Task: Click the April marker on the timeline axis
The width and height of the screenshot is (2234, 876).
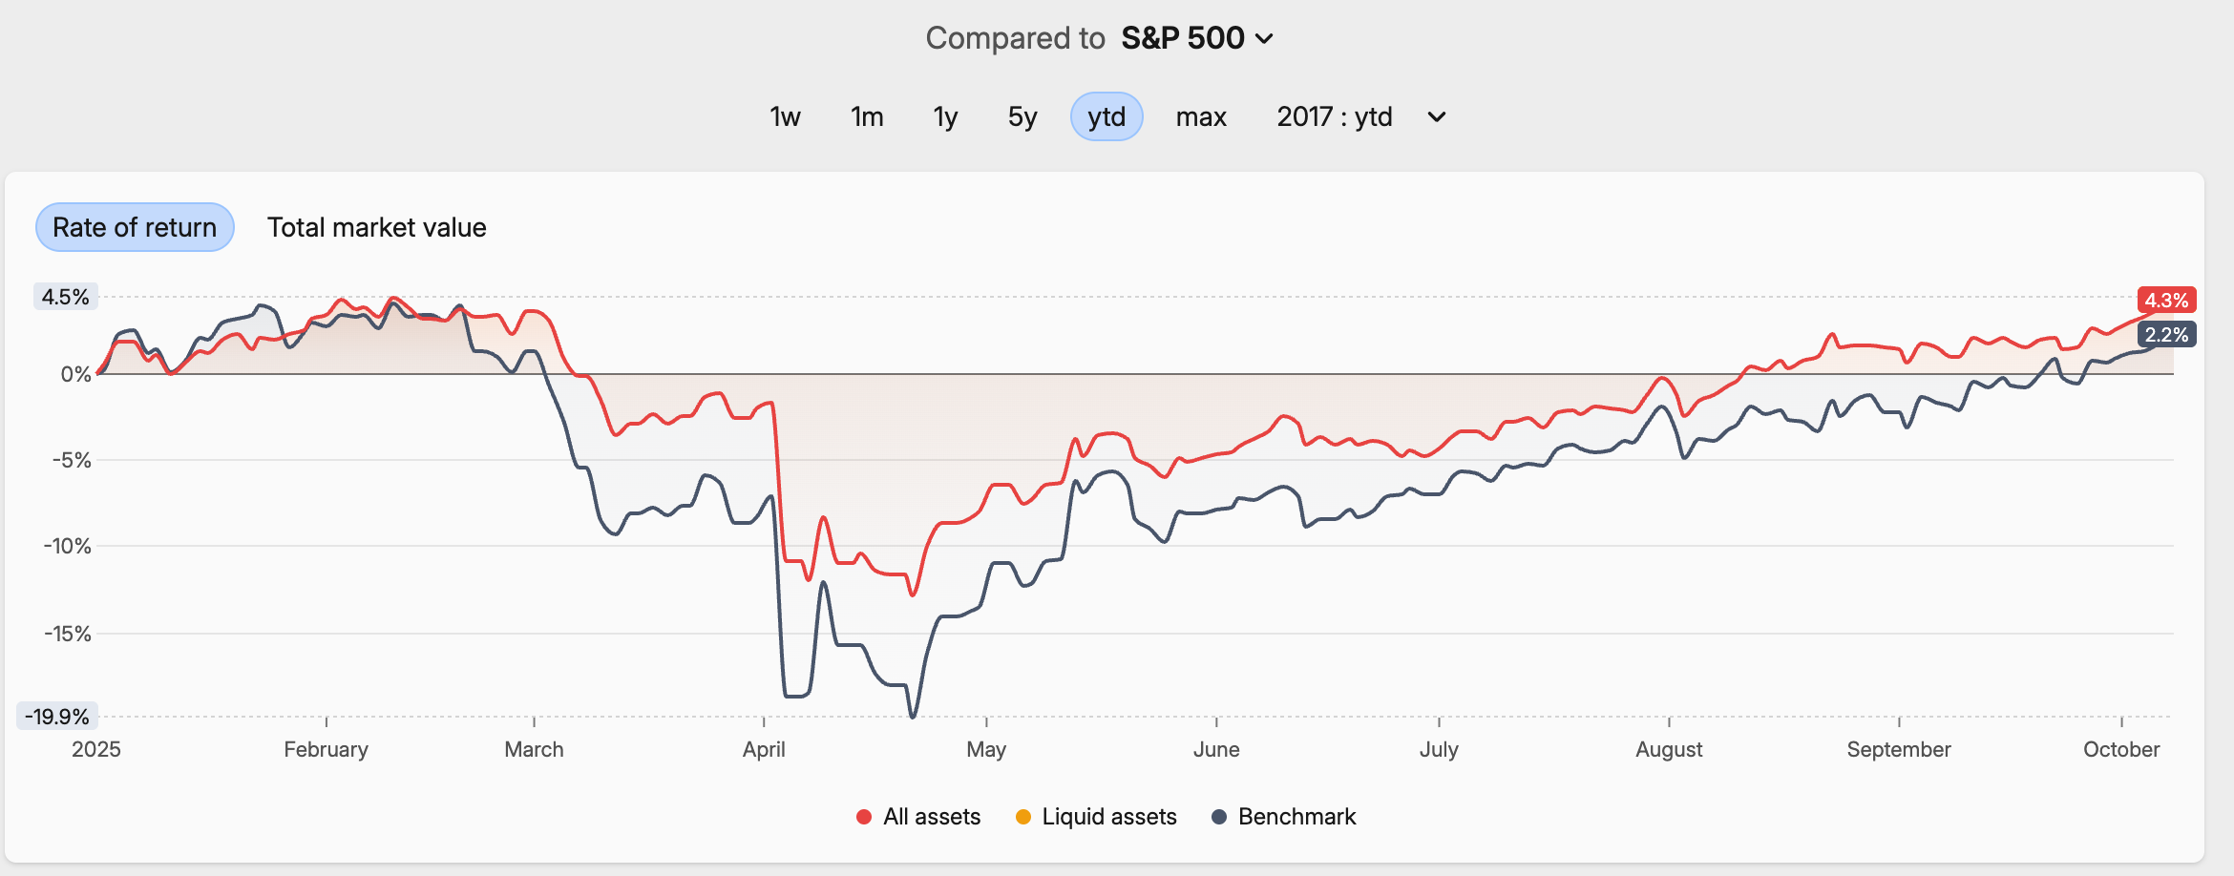Action: pos(764,749)
